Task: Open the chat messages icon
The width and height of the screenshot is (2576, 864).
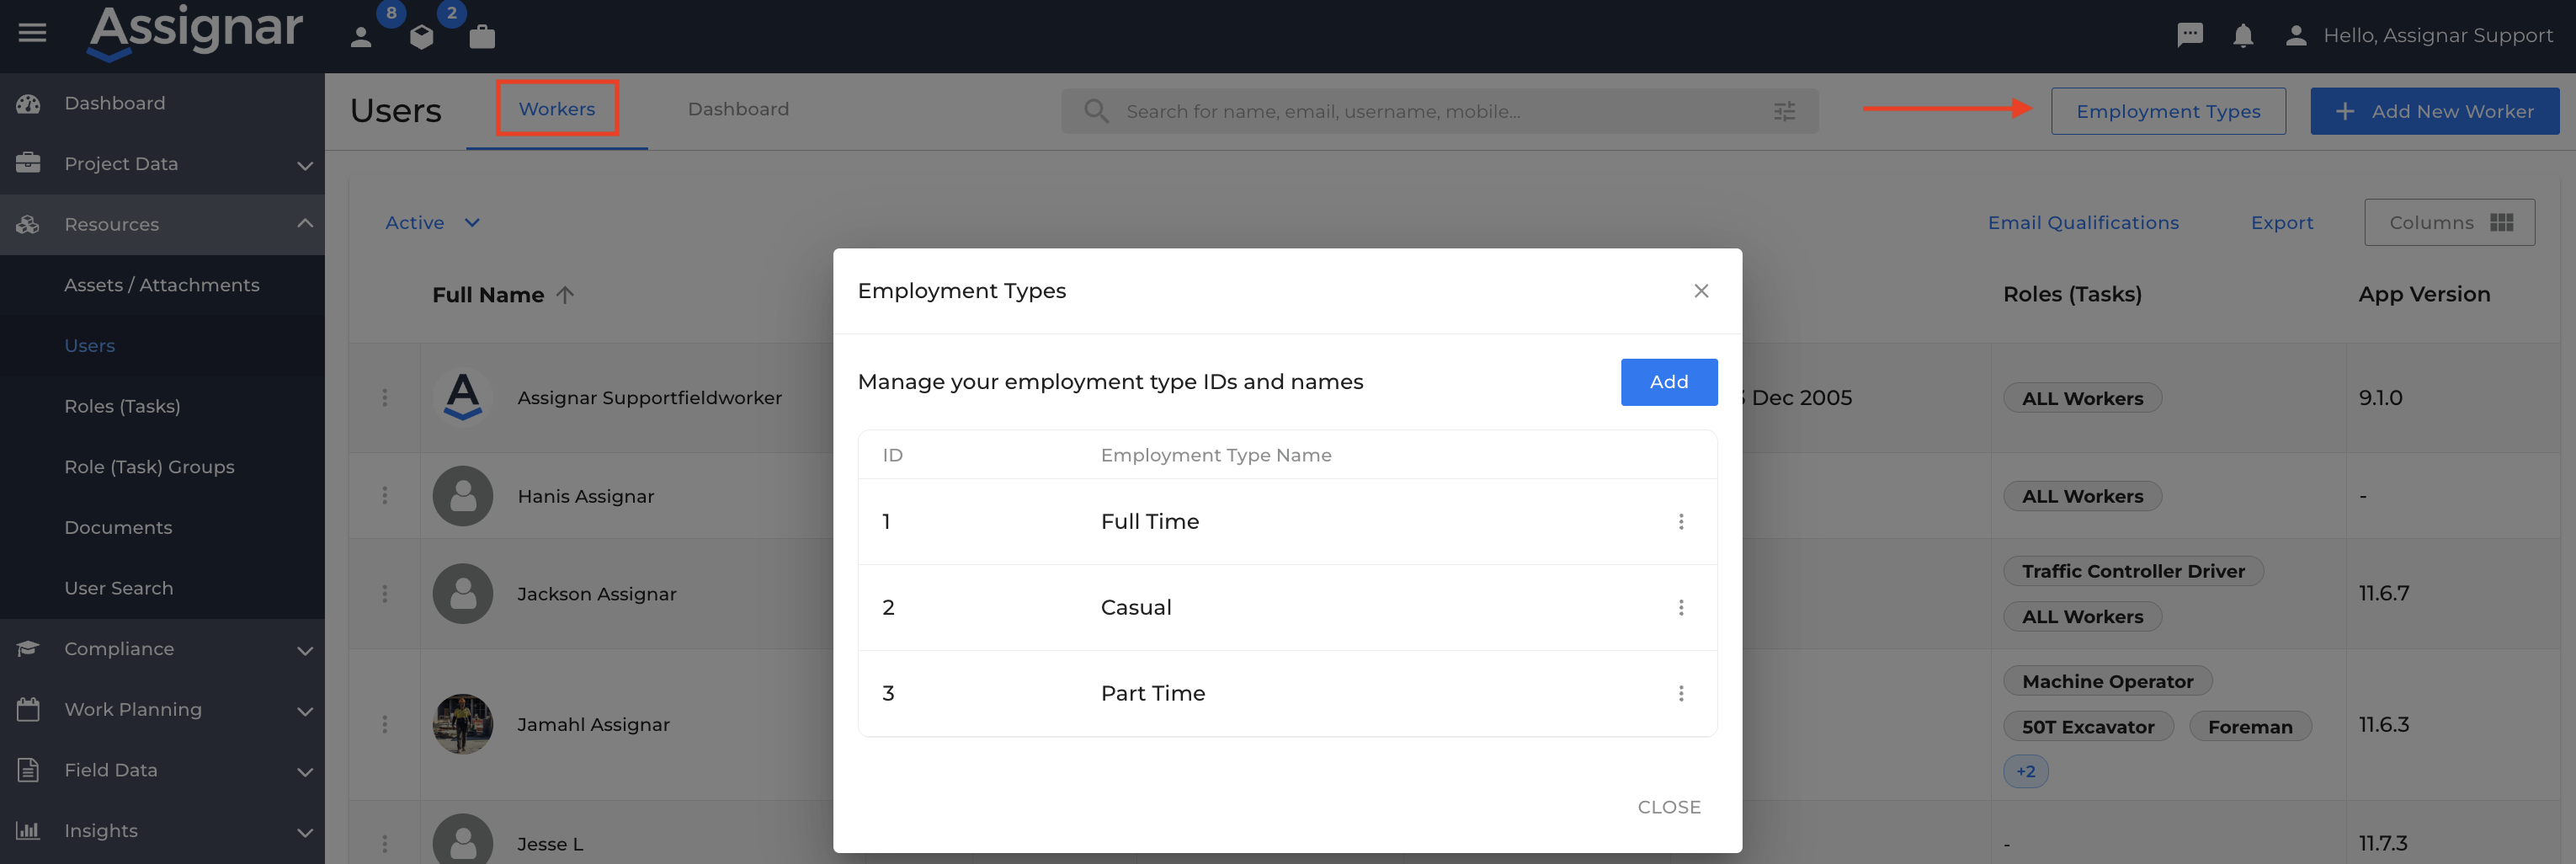Action: [x=2190, y=35]
